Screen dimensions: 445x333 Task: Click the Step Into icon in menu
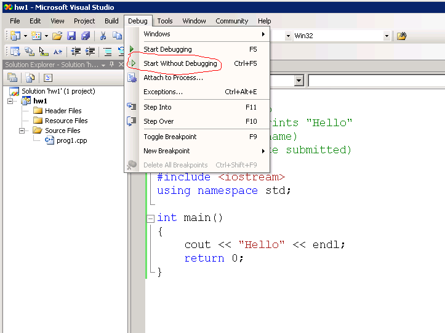click(132, 106)
